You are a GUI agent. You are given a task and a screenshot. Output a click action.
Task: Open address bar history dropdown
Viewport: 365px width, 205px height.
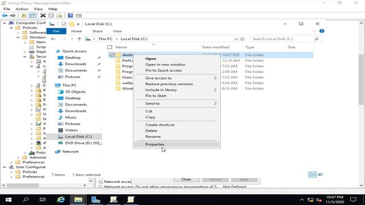(236, 39)
